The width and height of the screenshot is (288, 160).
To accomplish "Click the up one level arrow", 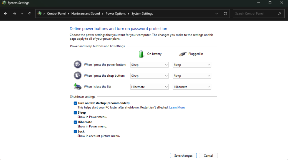I will (x=30, y=13).
